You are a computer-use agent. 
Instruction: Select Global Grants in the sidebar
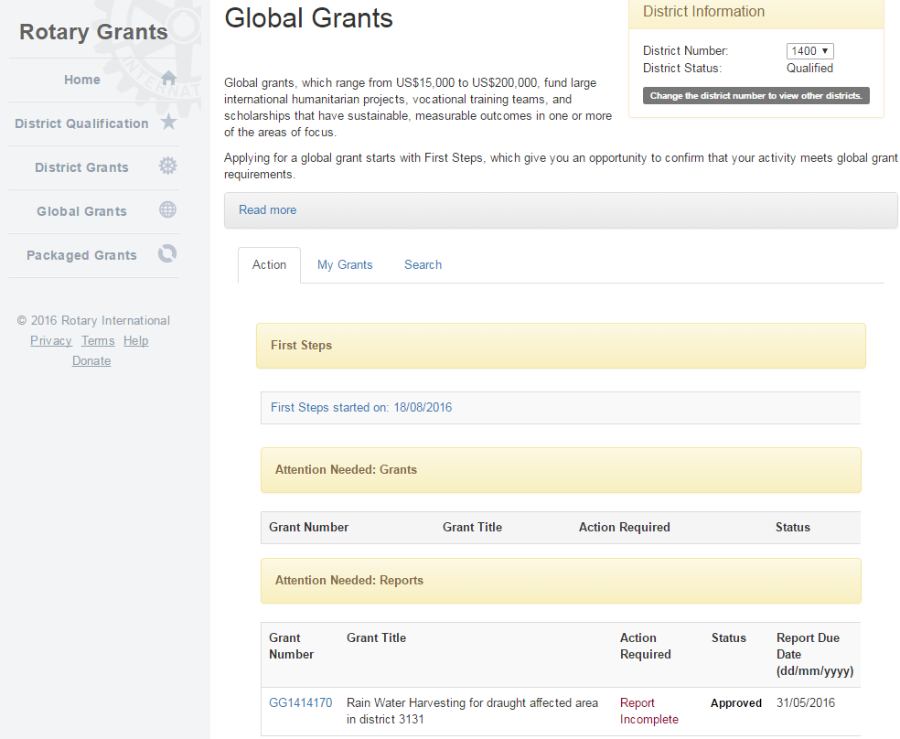pos(81,211)
